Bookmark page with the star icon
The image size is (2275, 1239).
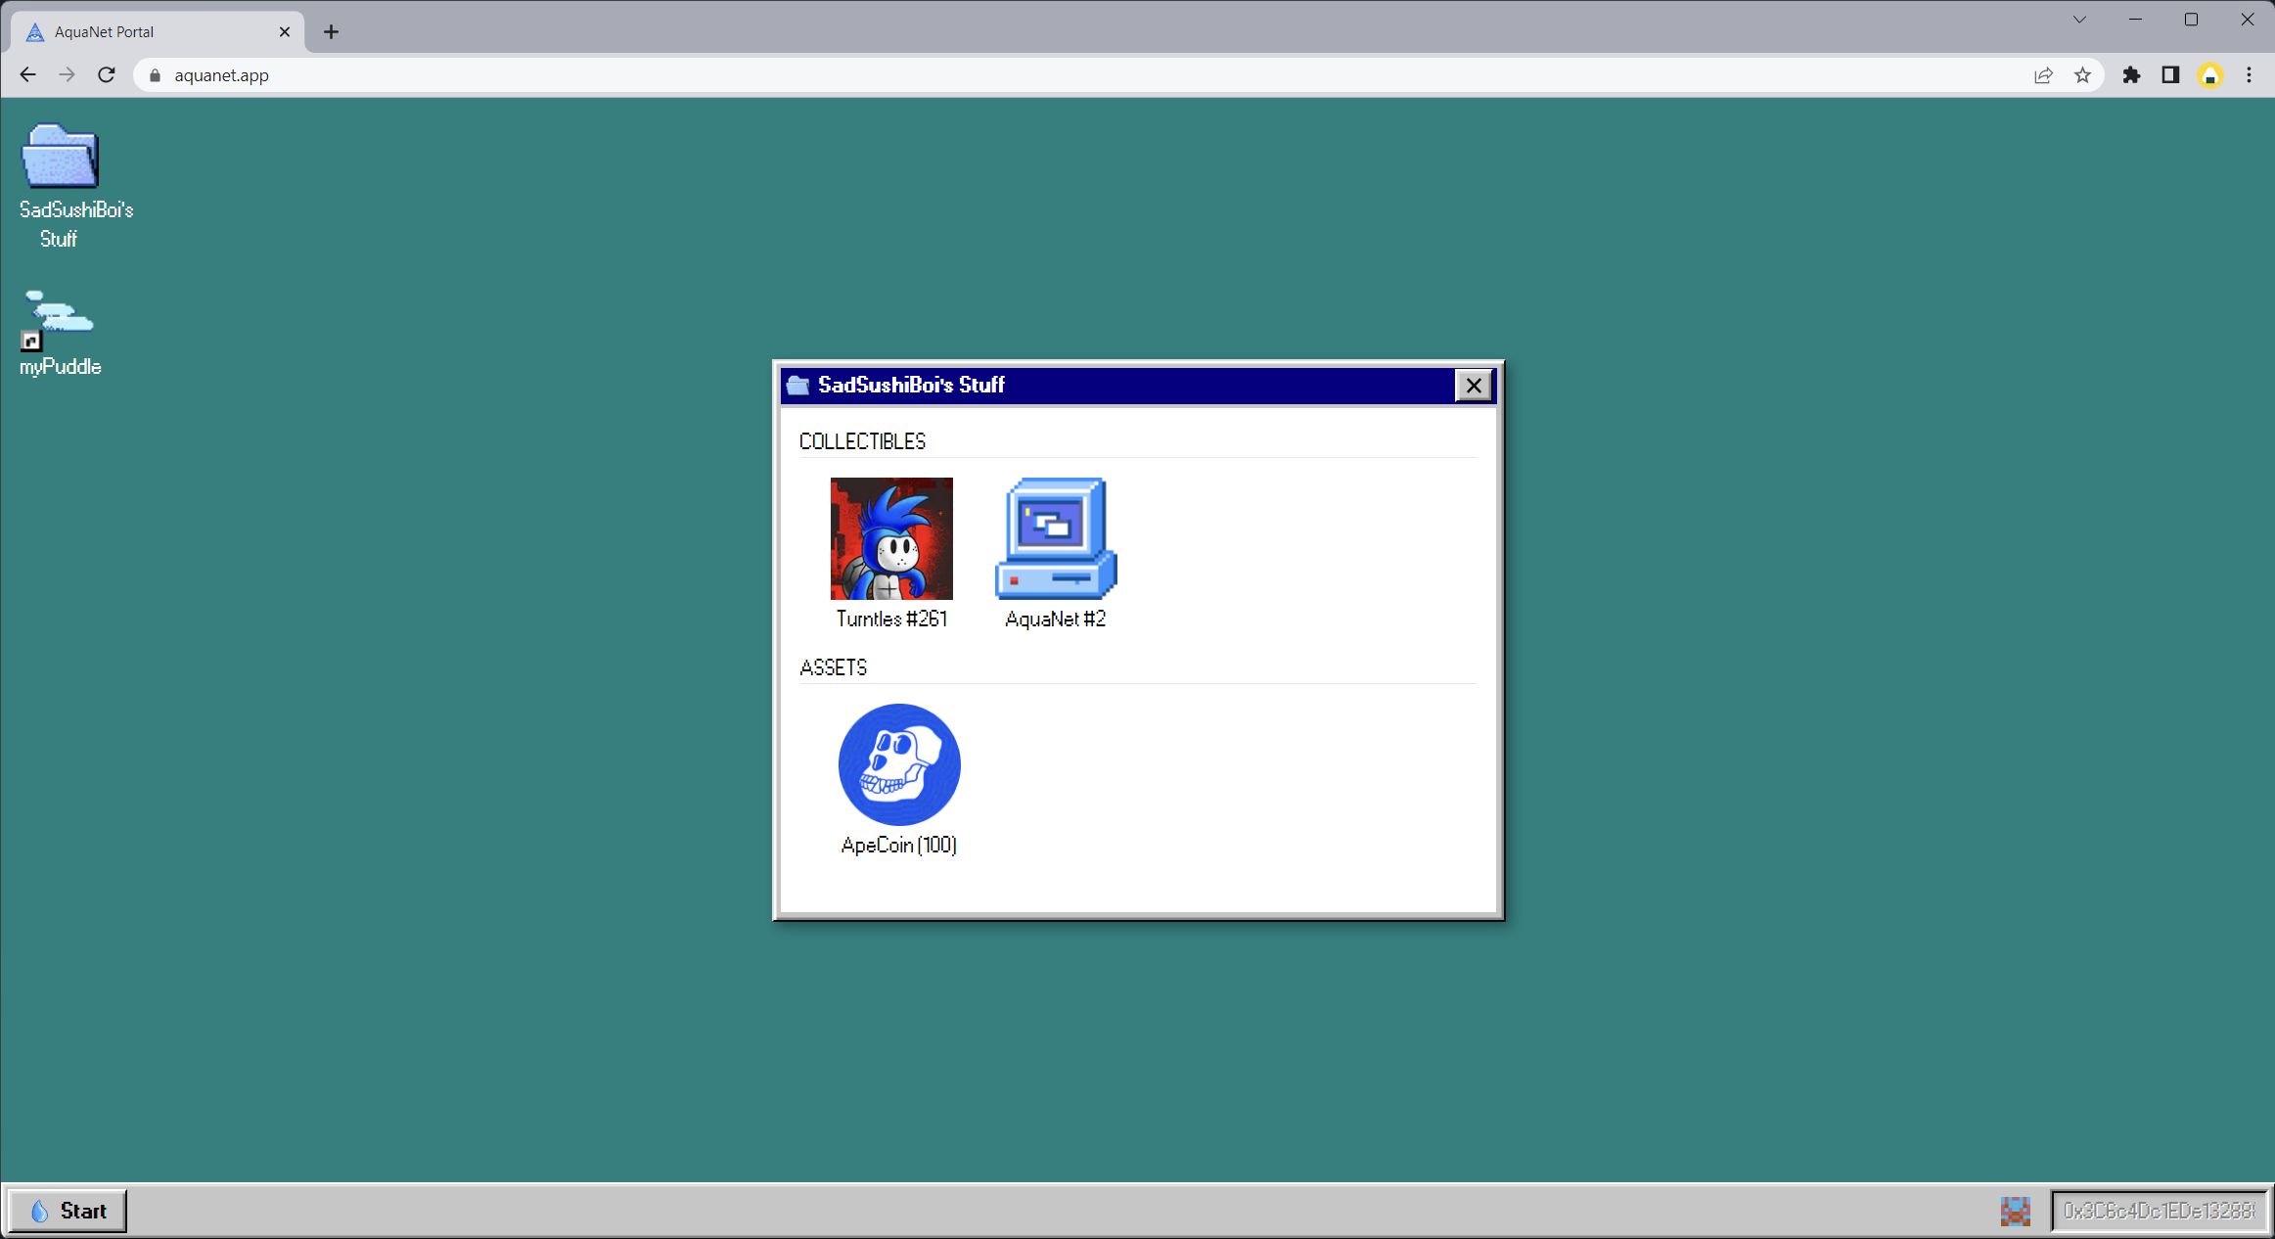(x=2082, y=75)
